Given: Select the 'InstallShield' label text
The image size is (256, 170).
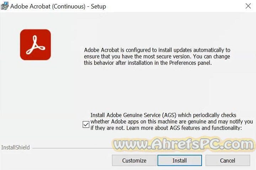Looking at the screenshot, I should click(x=16, y=147).
